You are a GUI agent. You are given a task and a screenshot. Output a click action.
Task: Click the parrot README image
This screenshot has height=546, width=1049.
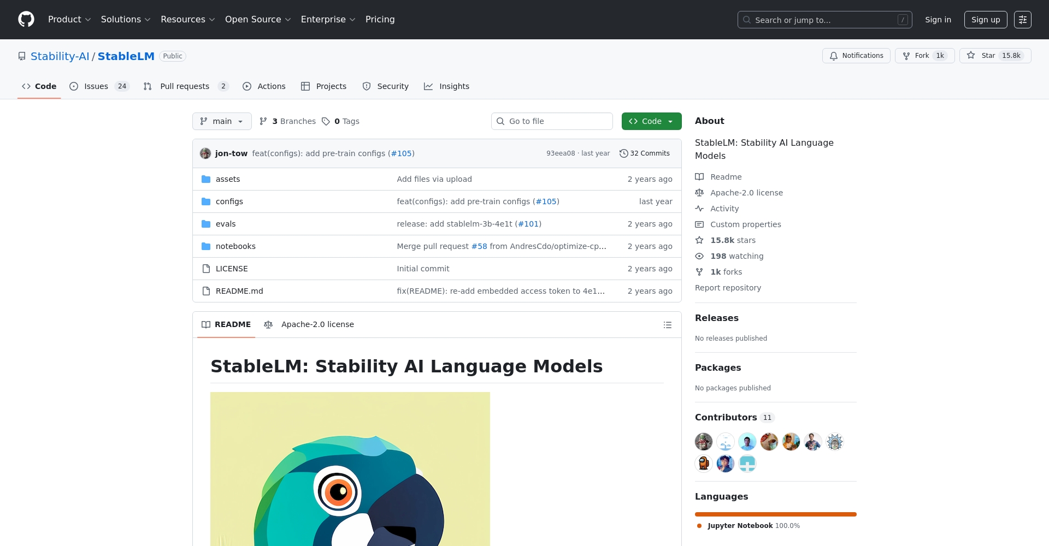(x=350, y=469)
